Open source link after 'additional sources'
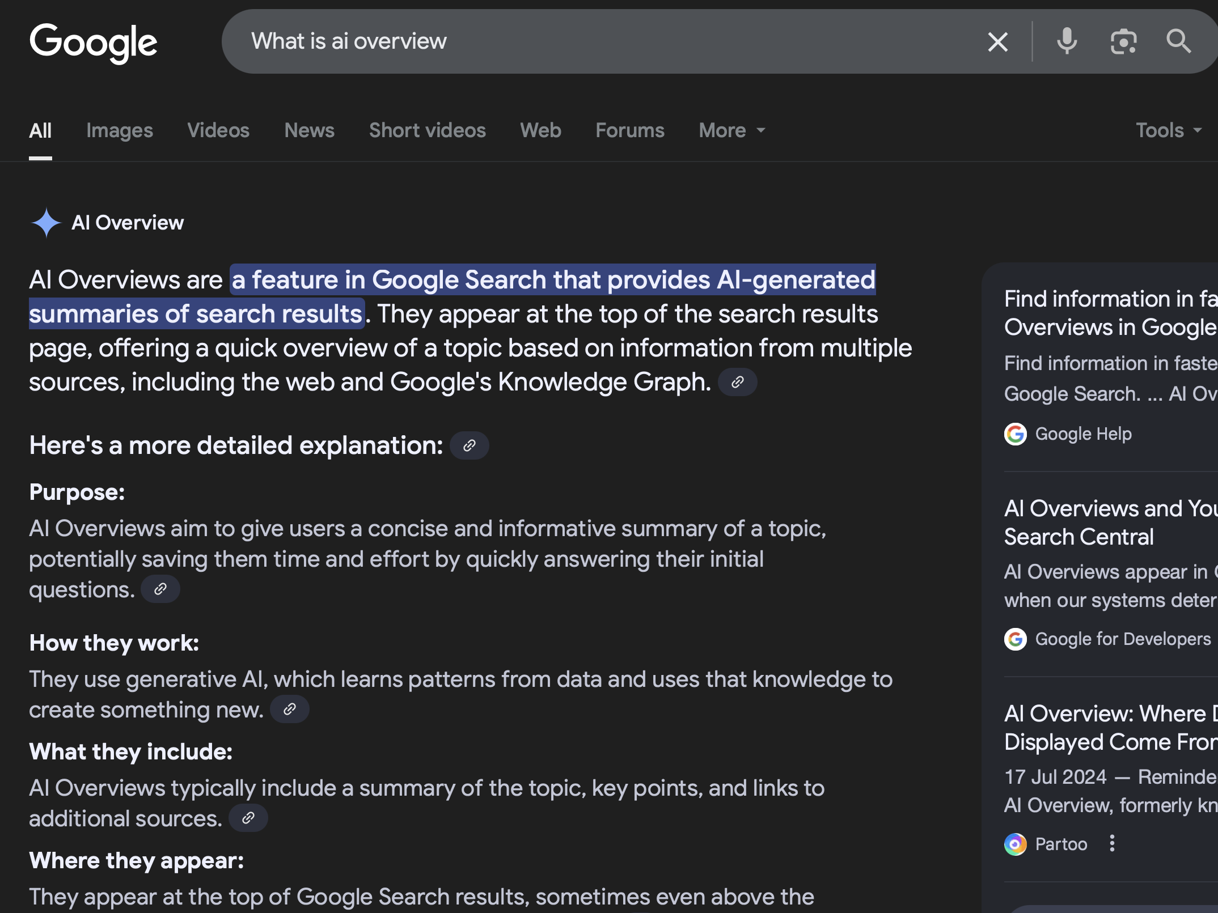Image resolution: width=1218 pixels, height=913 pixels. (248, 818)
